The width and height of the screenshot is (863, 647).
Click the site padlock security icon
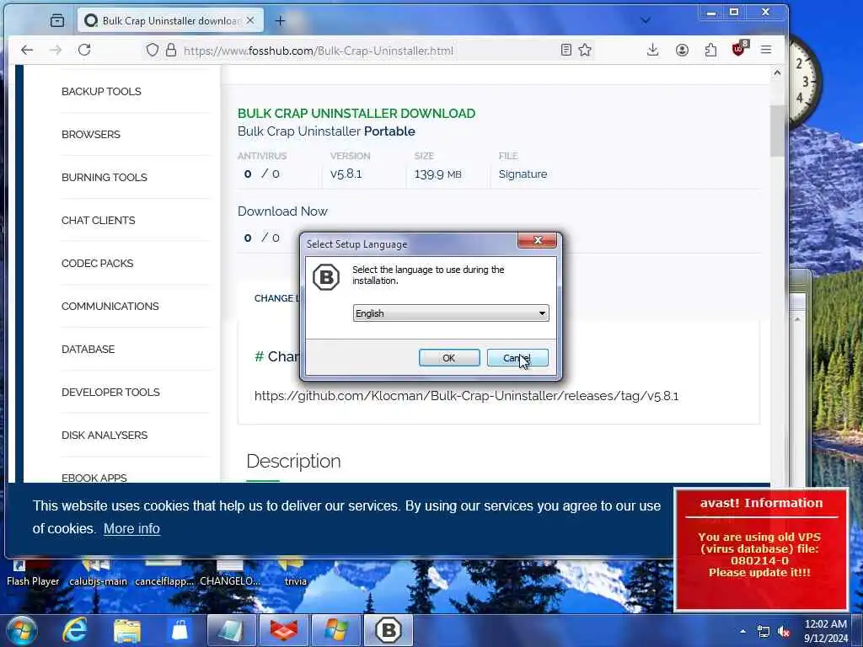pyautogui.click(x=171, y=50)
